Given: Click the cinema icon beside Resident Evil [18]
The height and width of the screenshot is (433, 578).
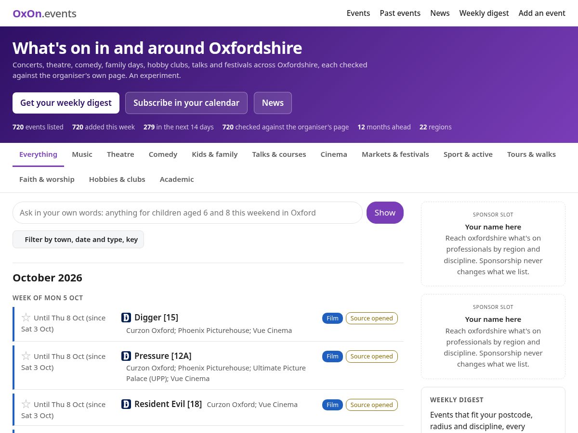Looking at the screenshot, I should (126, 404).
